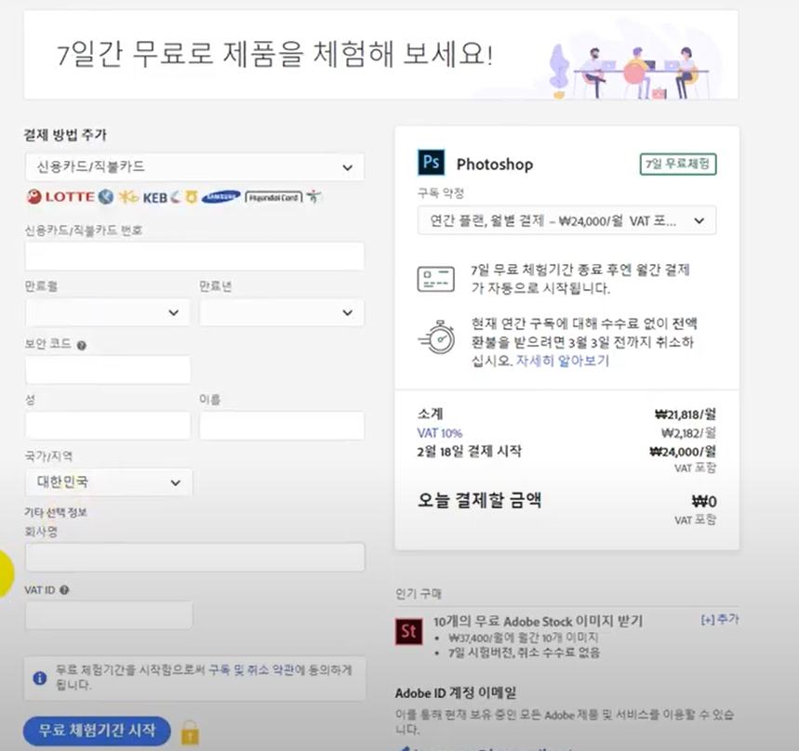
Task: Click the stopwatch icon beside refund notice
Action: tap(436, 337)
